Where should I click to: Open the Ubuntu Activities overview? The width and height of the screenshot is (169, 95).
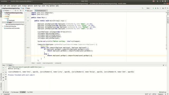click(x=4, y=1)
